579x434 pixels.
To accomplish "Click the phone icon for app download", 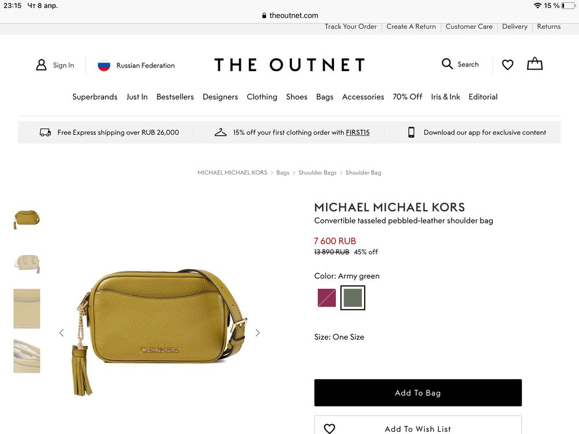I will [411, 132].
